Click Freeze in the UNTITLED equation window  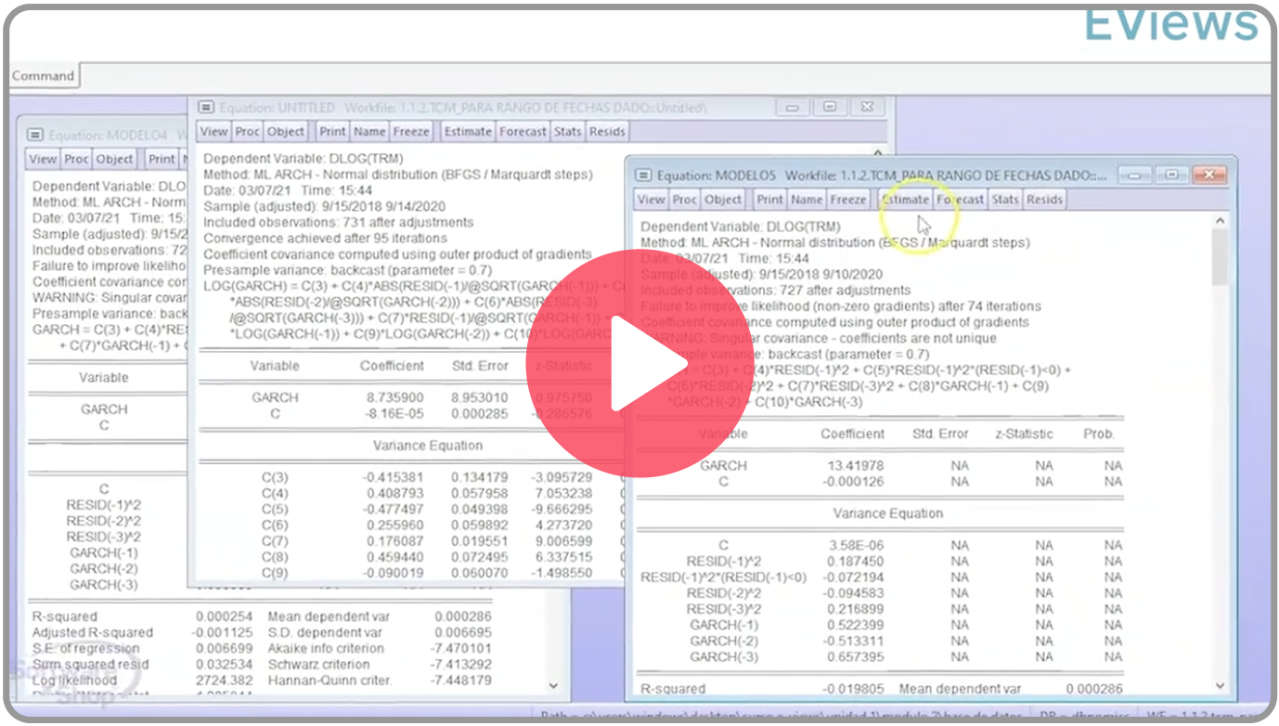tap(410, 132)
